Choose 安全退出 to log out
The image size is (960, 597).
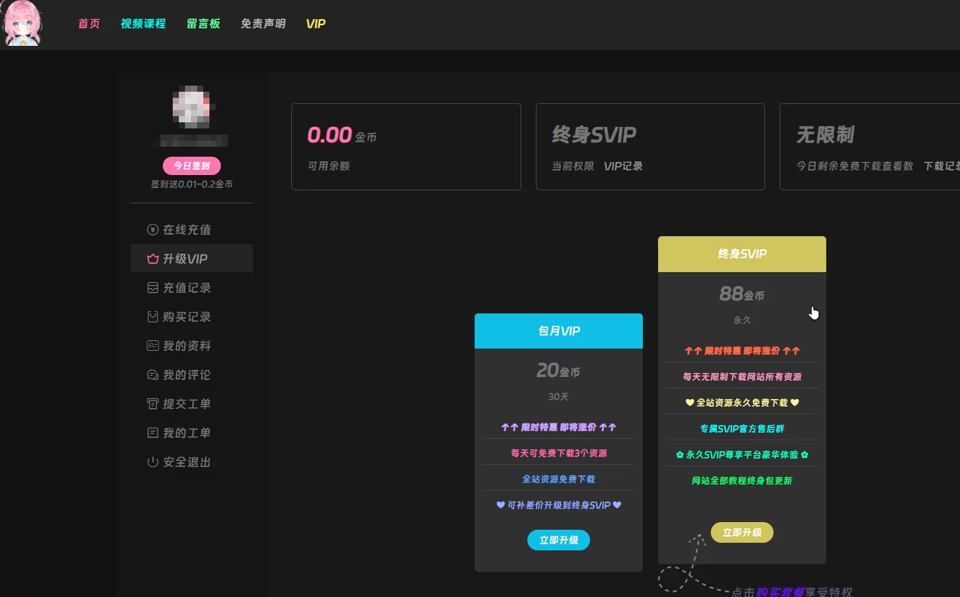click(x=192, y=462)
